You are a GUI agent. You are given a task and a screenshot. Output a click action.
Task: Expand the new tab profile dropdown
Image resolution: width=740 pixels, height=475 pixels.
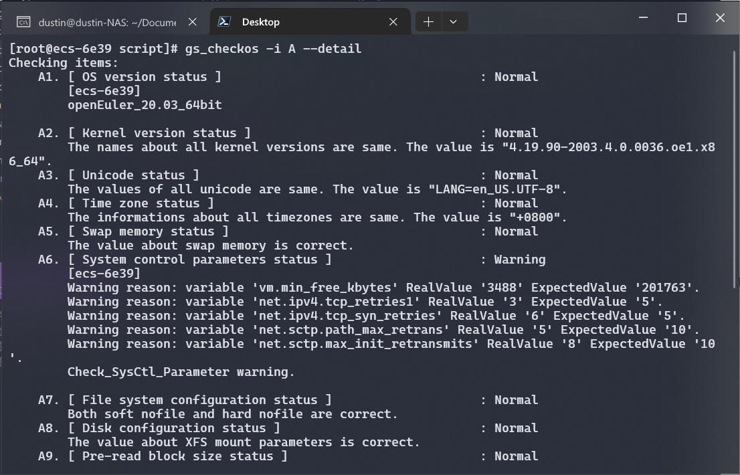453,22
